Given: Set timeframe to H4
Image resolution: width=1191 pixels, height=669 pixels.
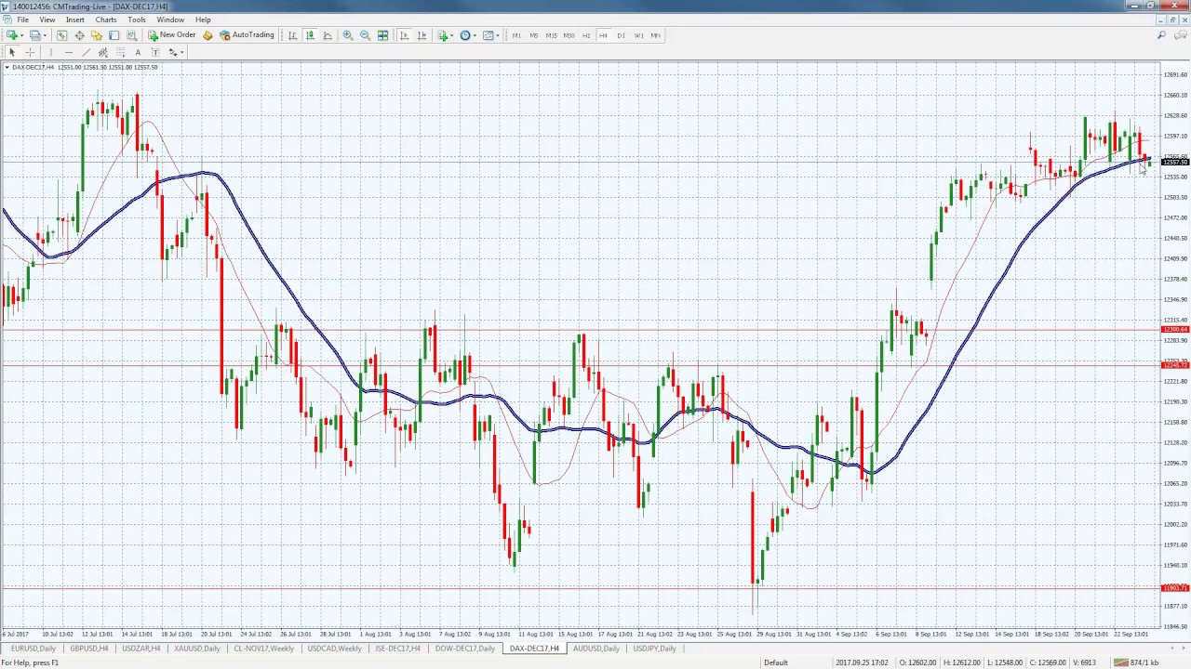Looking at the screenshot, I should click(x=603, y=35).
